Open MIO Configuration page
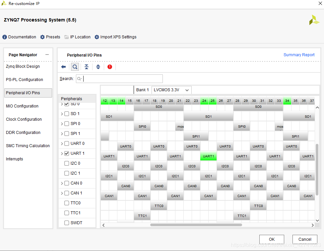 (22, 106)
